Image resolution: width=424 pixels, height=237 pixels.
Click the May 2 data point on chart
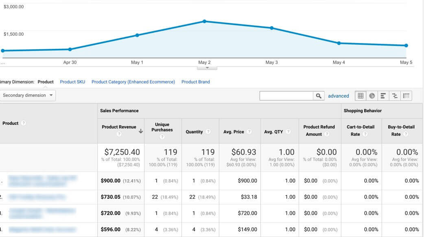tap(204, 22)
